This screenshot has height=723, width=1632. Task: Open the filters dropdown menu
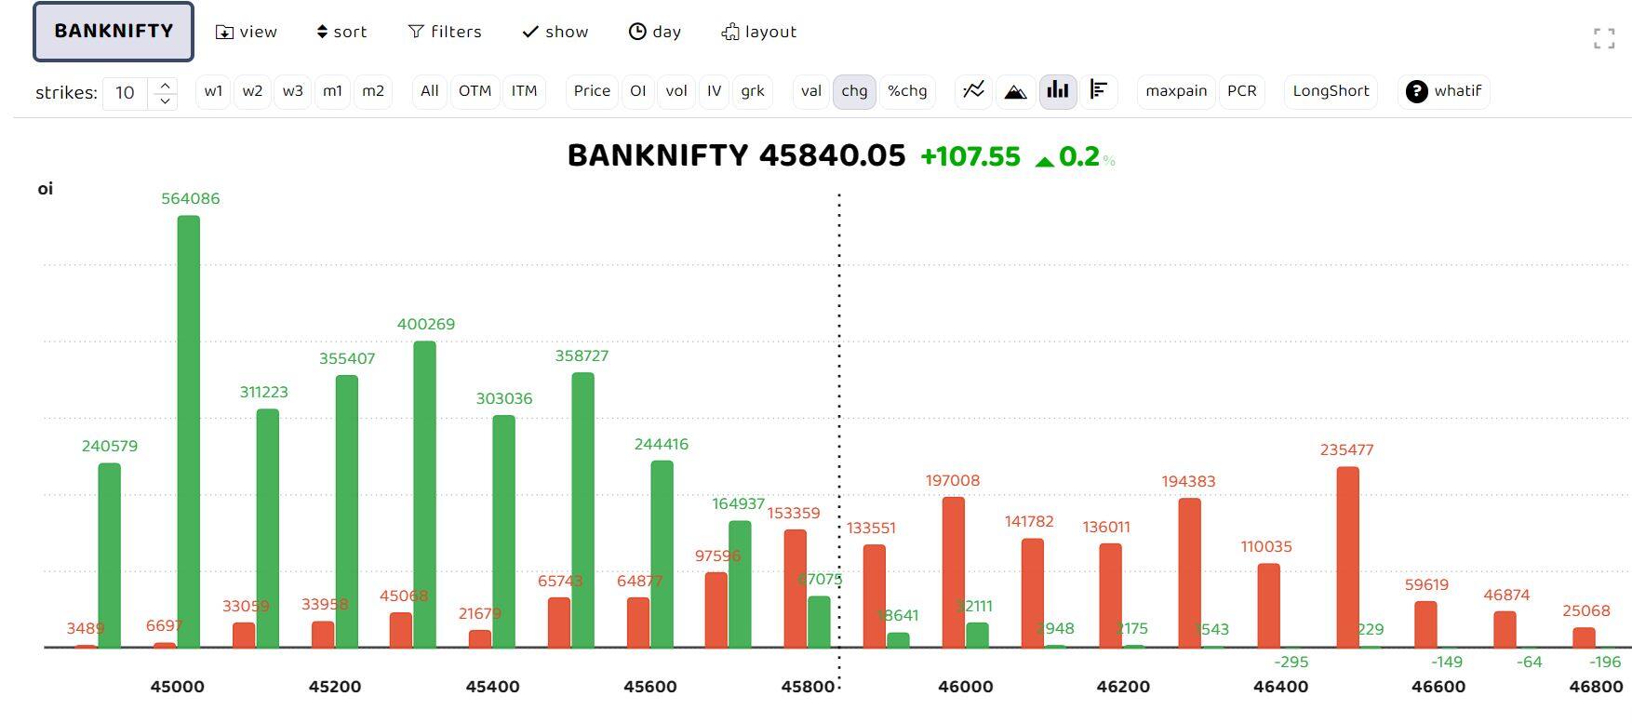click(445, 32)
